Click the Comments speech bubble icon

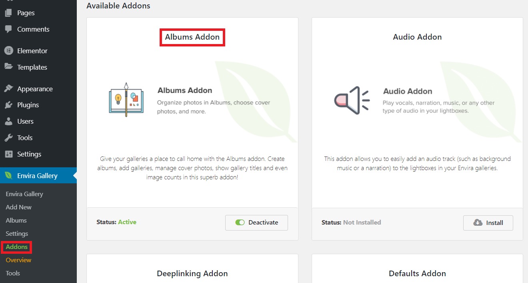click(x=8, y=29)
